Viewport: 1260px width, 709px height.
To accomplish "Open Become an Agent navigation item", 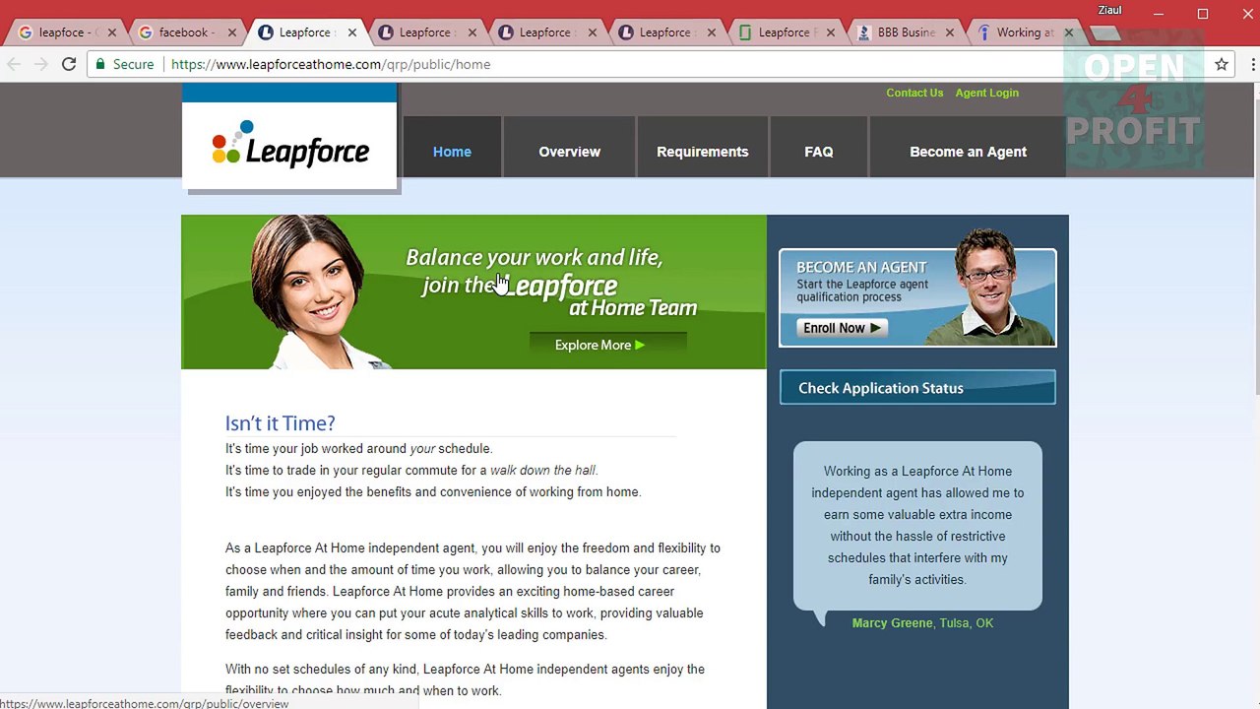I will [x=968, y=152].
